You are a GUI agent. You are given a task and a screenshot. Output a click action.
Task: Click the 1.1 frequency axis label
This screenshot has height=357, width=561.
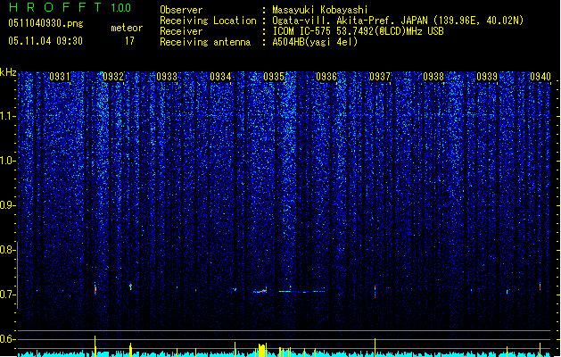click(x=7, y=116)
